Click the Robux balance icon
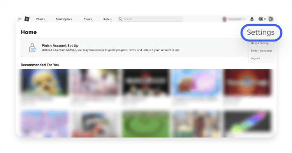The image size is (292, 153). (x=260, y=19)
